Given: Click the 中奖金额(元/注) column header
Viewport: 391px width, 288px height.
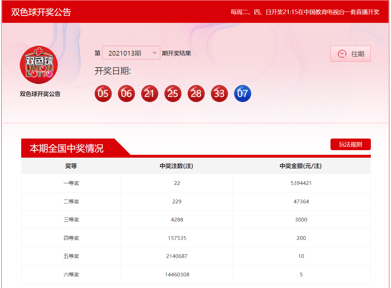Looking at the screenshot, I should coord(301,166).
